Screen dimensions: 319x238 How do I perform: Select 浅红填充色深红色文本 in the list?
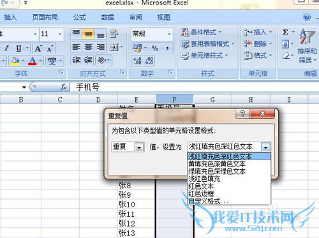(x=229, y=156)
